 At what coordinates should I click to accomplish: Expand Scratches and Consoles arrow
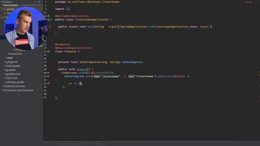(1, 90)
